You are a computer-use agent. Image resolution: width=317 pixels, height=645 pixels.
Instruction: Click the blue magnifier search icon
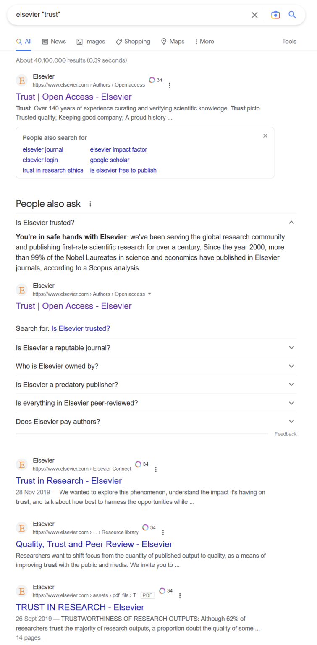click(x=292, y=15)
